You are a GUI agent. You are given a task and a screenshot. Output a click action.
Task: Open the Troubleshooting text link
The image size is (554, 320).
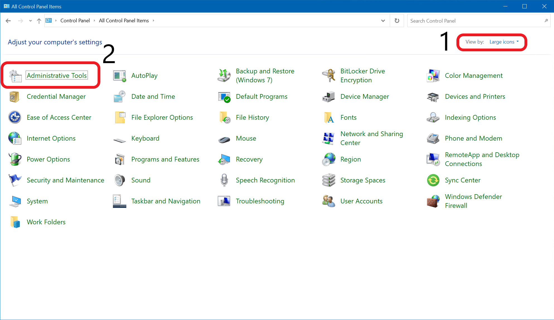click(260, 201)
